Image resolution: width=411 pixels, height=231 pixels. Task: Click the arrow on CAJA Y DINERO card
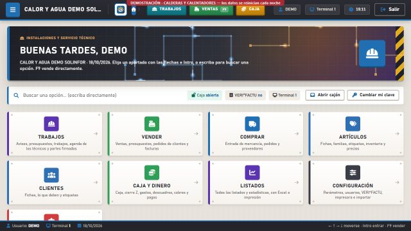click(196, 182)
